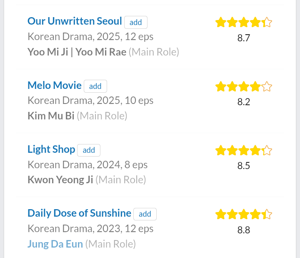Click the half-filled fifth star for Our Unwritten Seoul
This screenshot has height=258, width=300.
click(267, 22)
